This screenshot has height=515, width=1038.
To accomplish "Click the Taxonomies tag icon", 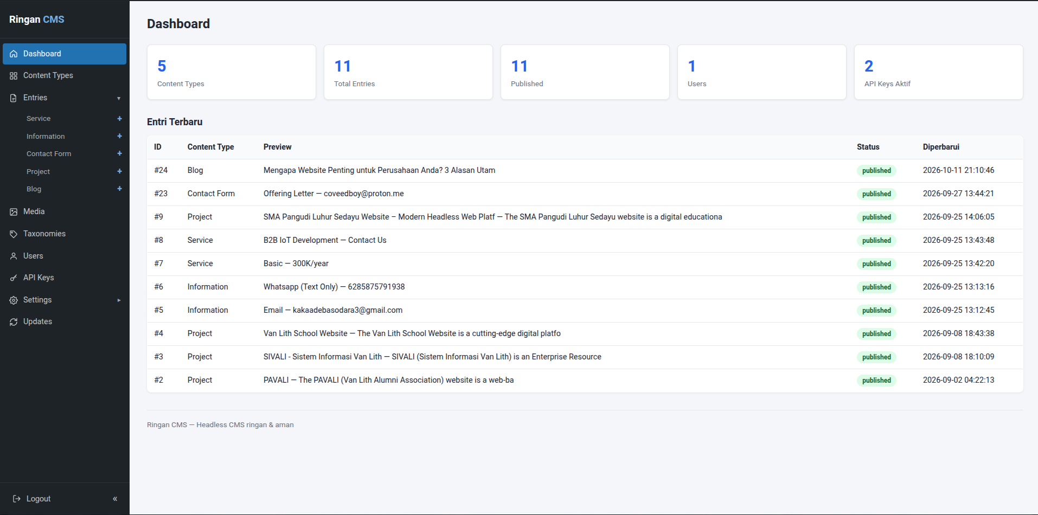I will [14, 234].
